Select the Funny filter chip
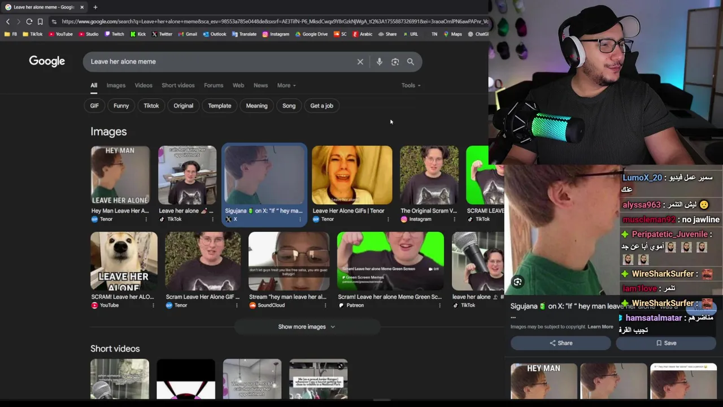 (121, 106)
